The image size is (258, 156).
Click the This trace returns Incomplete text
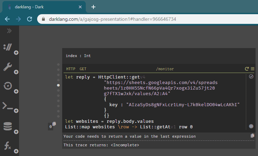101,145
